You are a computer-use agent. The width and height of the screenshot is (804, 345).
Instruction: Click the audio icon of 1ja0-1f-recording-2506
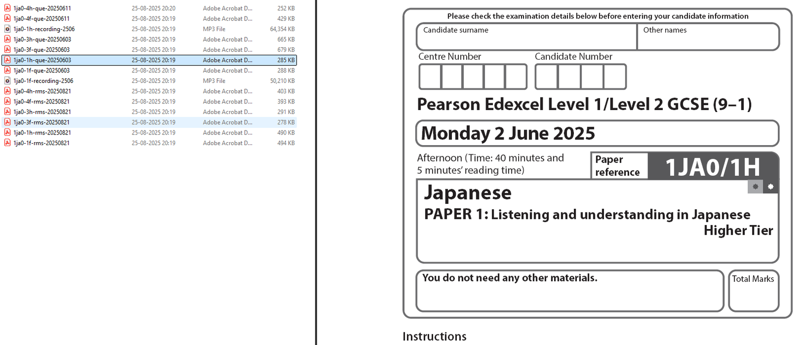[x=8, y=81]
